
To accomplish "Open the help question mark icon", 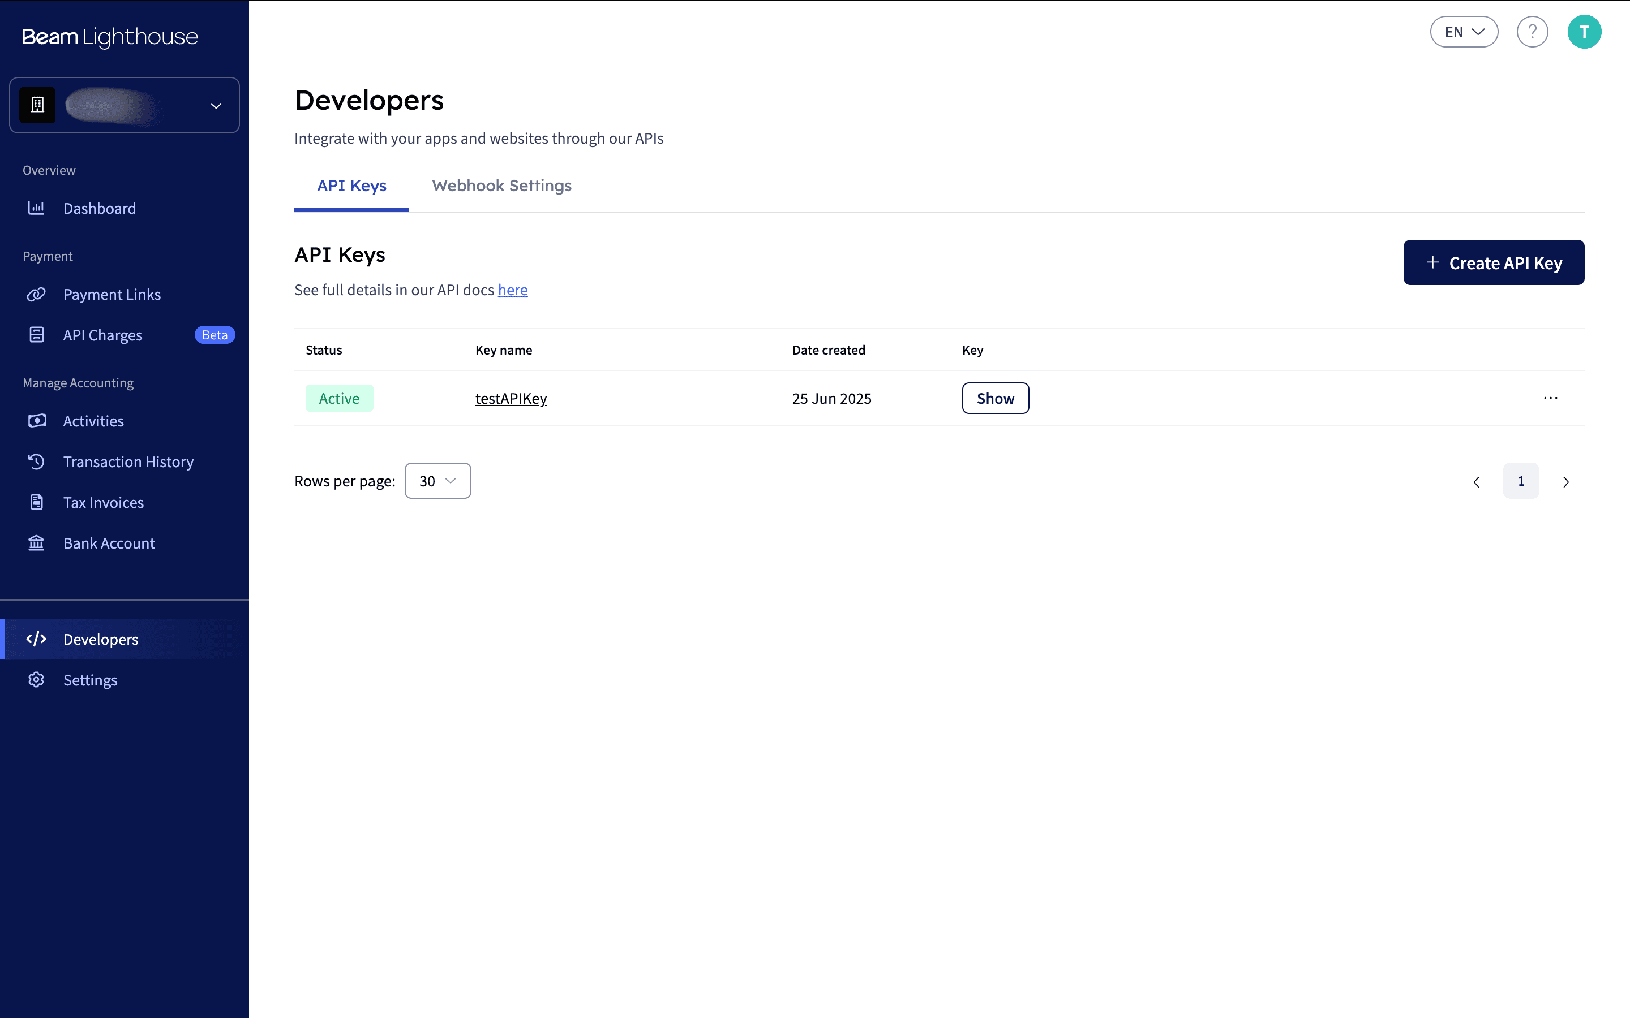I will 1532,32.
